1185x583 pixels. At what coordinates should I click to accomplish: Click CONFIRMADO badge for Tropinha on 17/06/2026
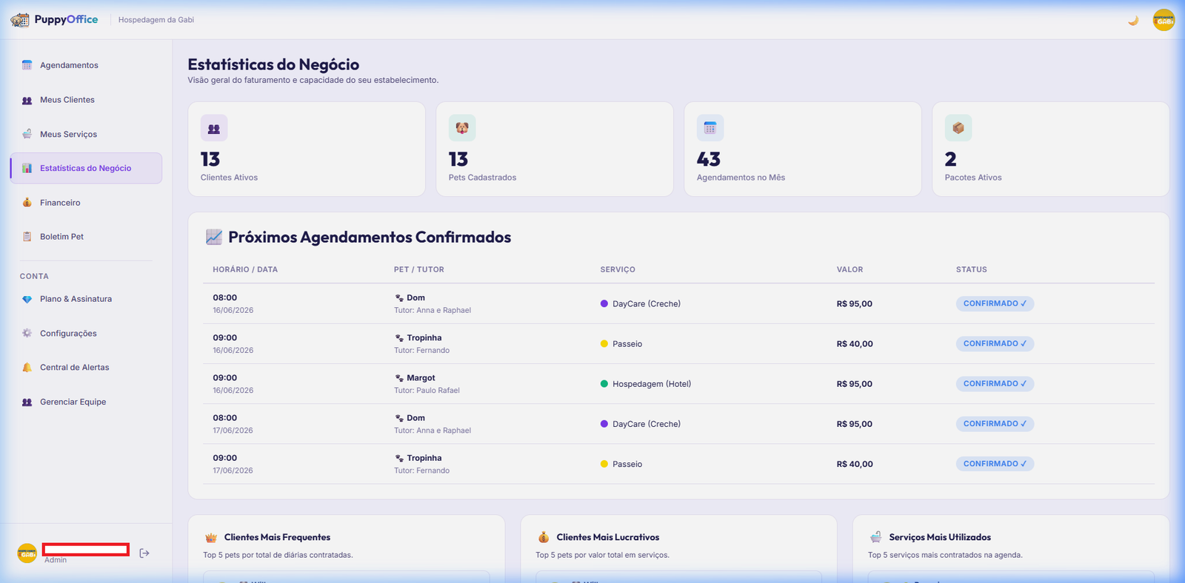click(x=995, y=464)
